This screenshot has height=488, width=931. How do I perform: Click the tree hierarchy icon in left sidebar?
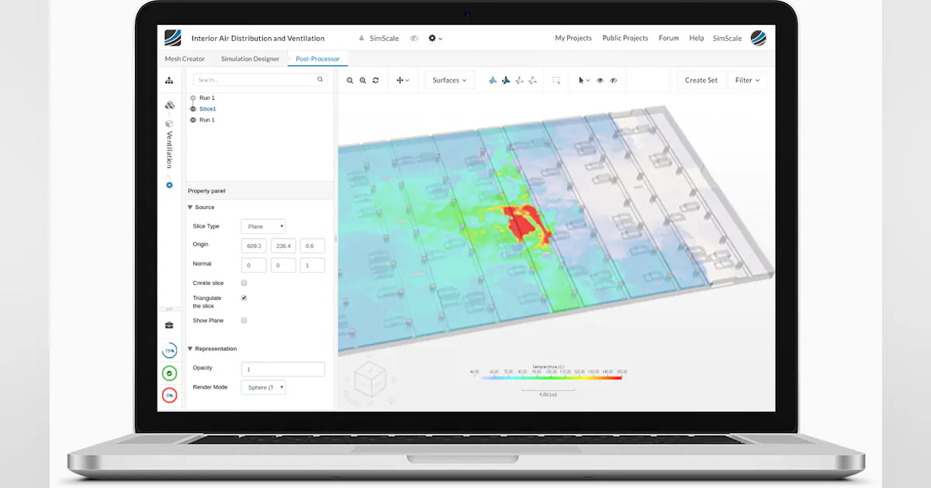(x=169, y=81)
